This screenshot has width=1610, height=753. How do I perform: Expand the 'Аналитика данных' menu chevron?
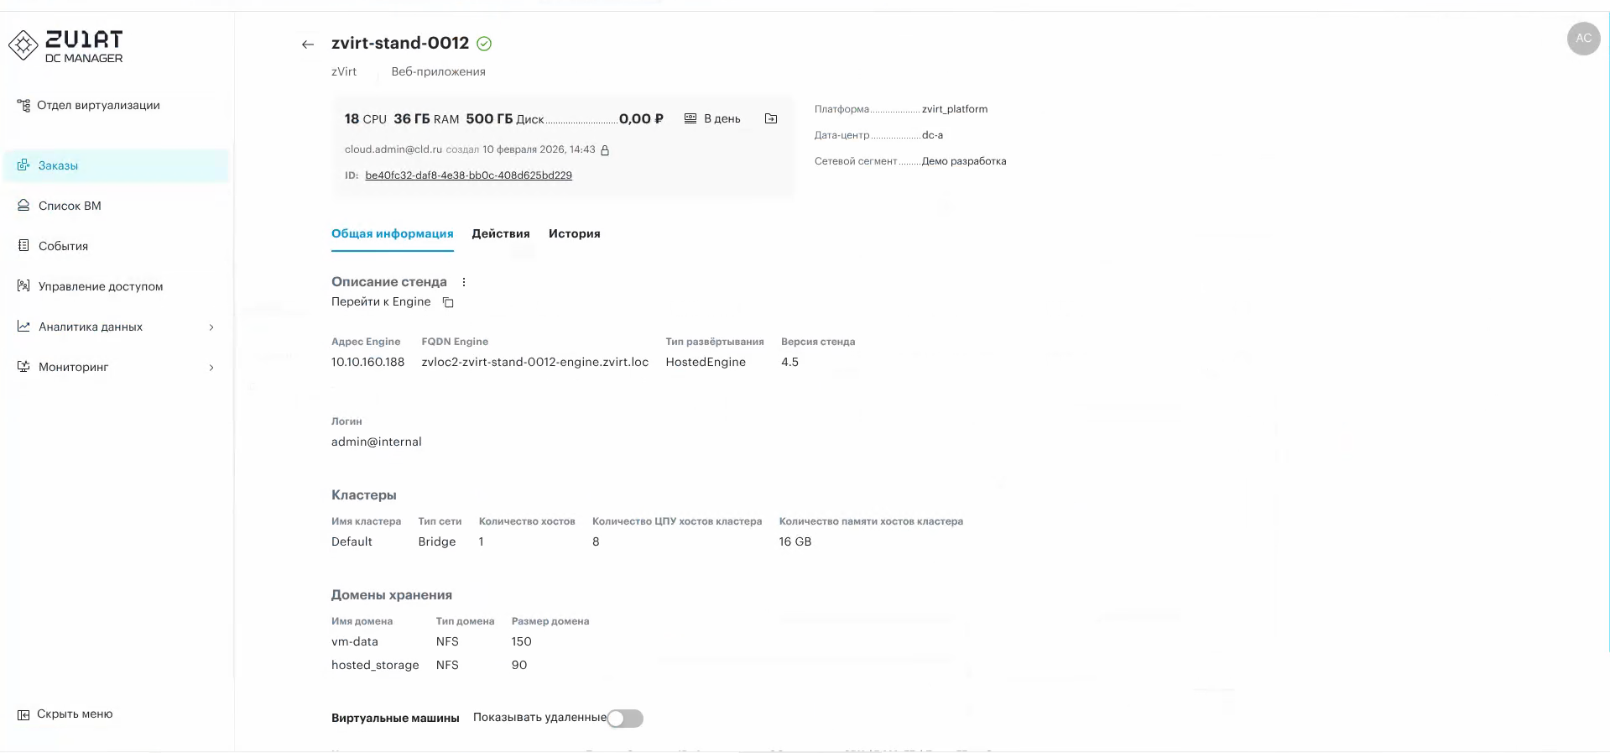211,327
